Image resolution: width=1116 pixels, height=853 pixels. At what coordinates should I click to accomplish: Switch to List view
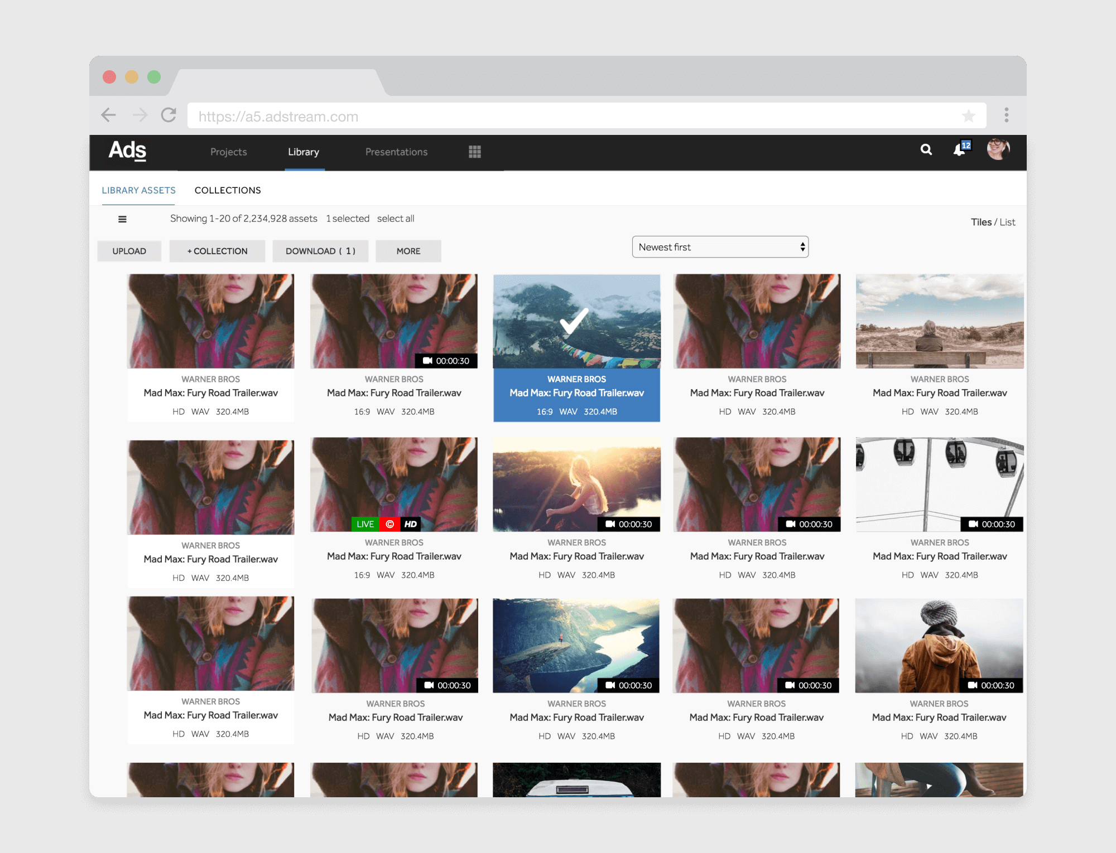click(1007, 222)
